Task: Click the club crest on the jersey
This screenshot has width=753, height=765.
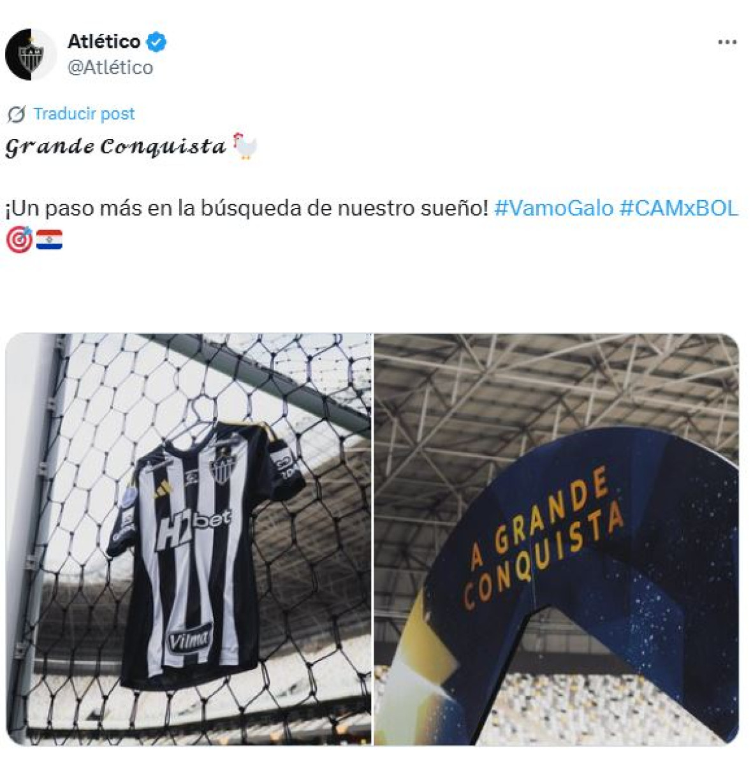Action: click(x=223, y=469)
